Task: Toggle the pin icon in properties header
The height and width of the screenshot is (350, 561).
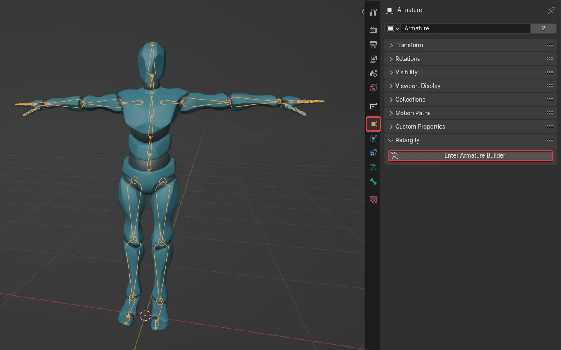Action: 552,10
